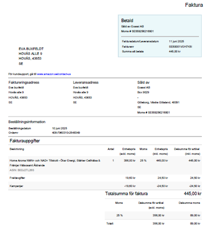This screenshot has width=211, height=236.
Task: Select the Såld av section heading
Action: [143, 82]
